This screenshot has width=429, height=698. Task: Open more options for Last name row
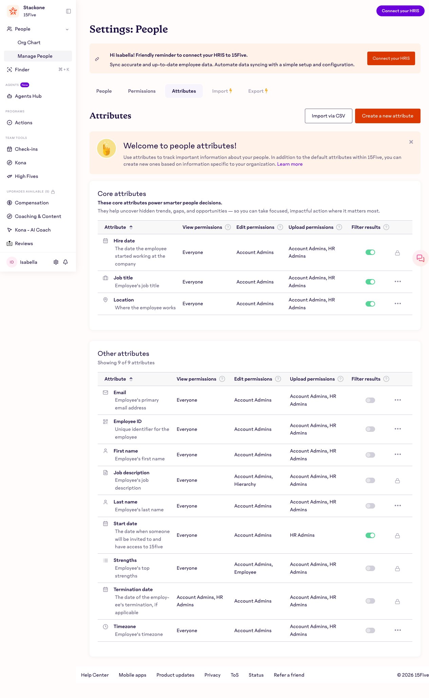tap(398, 506)
